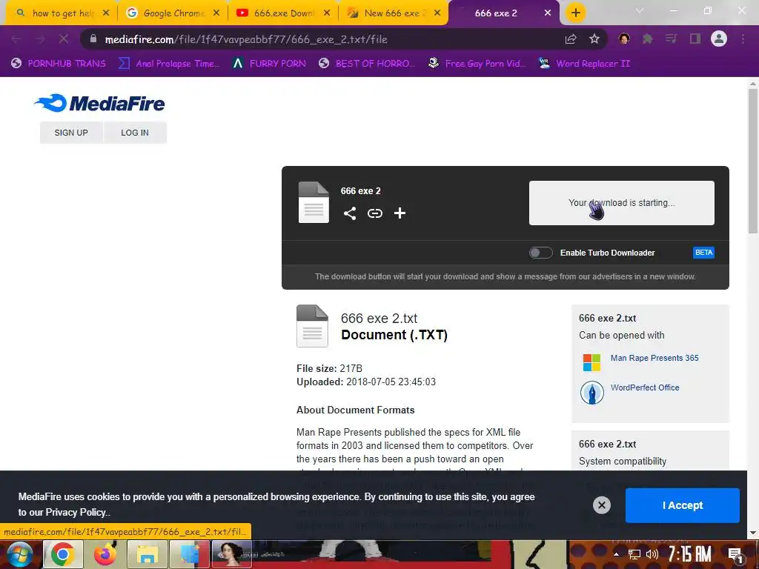The width and height of the screenshot is (759, 569).
Task: Click the 'Uploaded: 2018-07-05 23:45:03' text
Action: click(366, 382)
